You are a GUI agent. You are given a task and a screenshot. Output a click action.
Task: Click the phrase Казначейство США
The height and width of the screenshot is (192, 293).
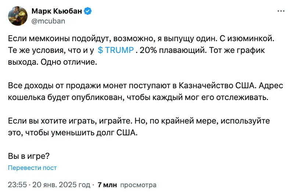pyautogui.click(x=217, y=86)
